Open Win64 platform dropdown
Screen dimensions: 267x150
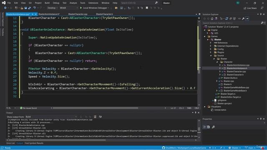(68, 8)
